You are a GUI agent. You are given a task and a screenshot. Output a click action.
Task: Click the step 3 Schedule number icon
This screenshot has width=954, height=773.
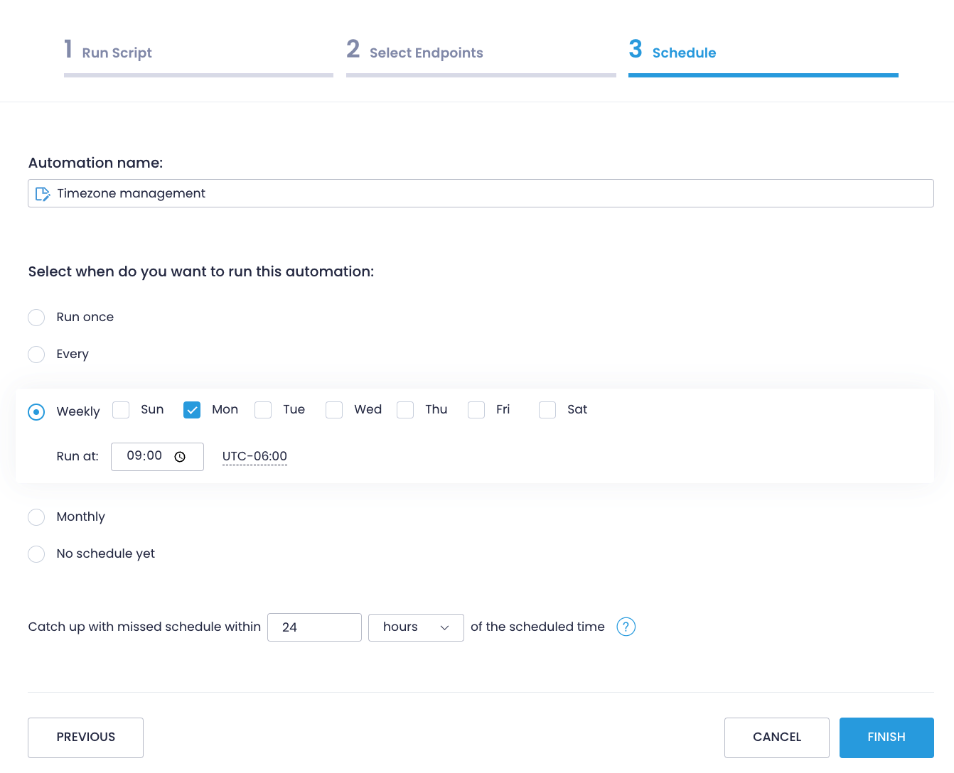pos(635,48)
